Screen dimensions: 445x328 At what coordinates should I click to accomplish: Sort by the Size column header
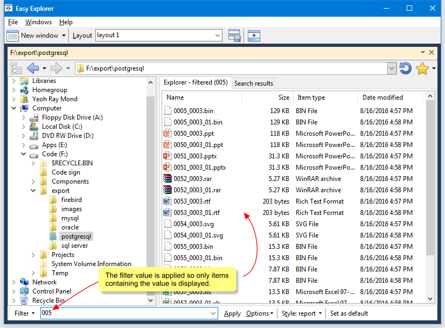pyautogui.click(x=267, y=97)
